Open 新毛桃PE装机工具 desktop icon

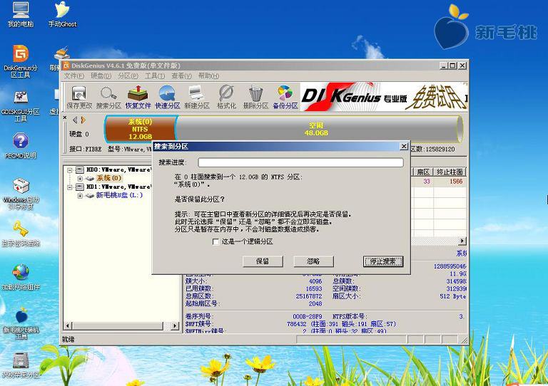pyautogui.click(x=21, y=323)
